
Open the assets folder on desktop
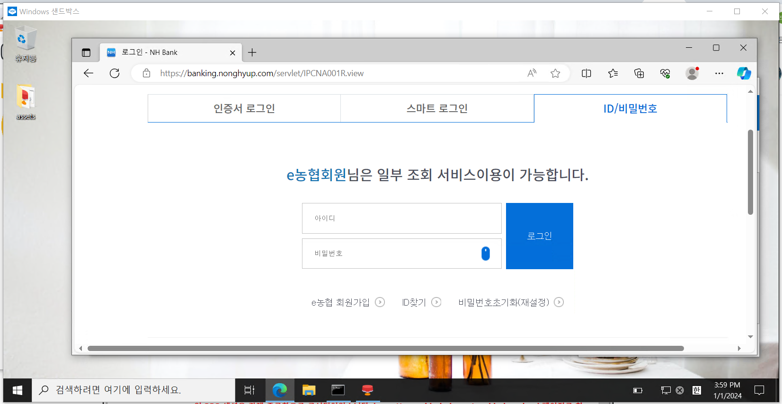coord(26,102)
